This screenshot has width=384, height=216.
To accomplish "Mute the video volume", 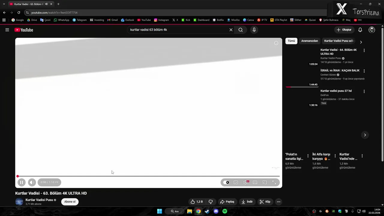I will 32,182.
